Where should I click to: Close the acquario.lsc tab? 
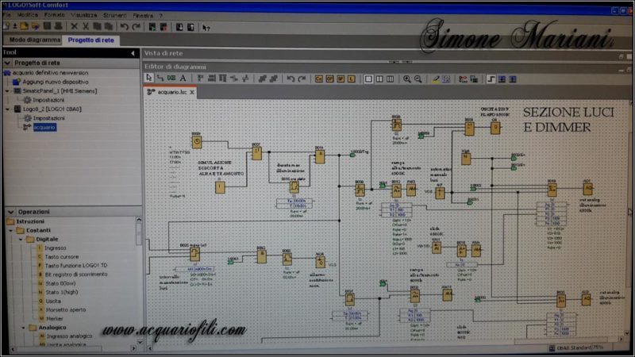tap(194, 92)
